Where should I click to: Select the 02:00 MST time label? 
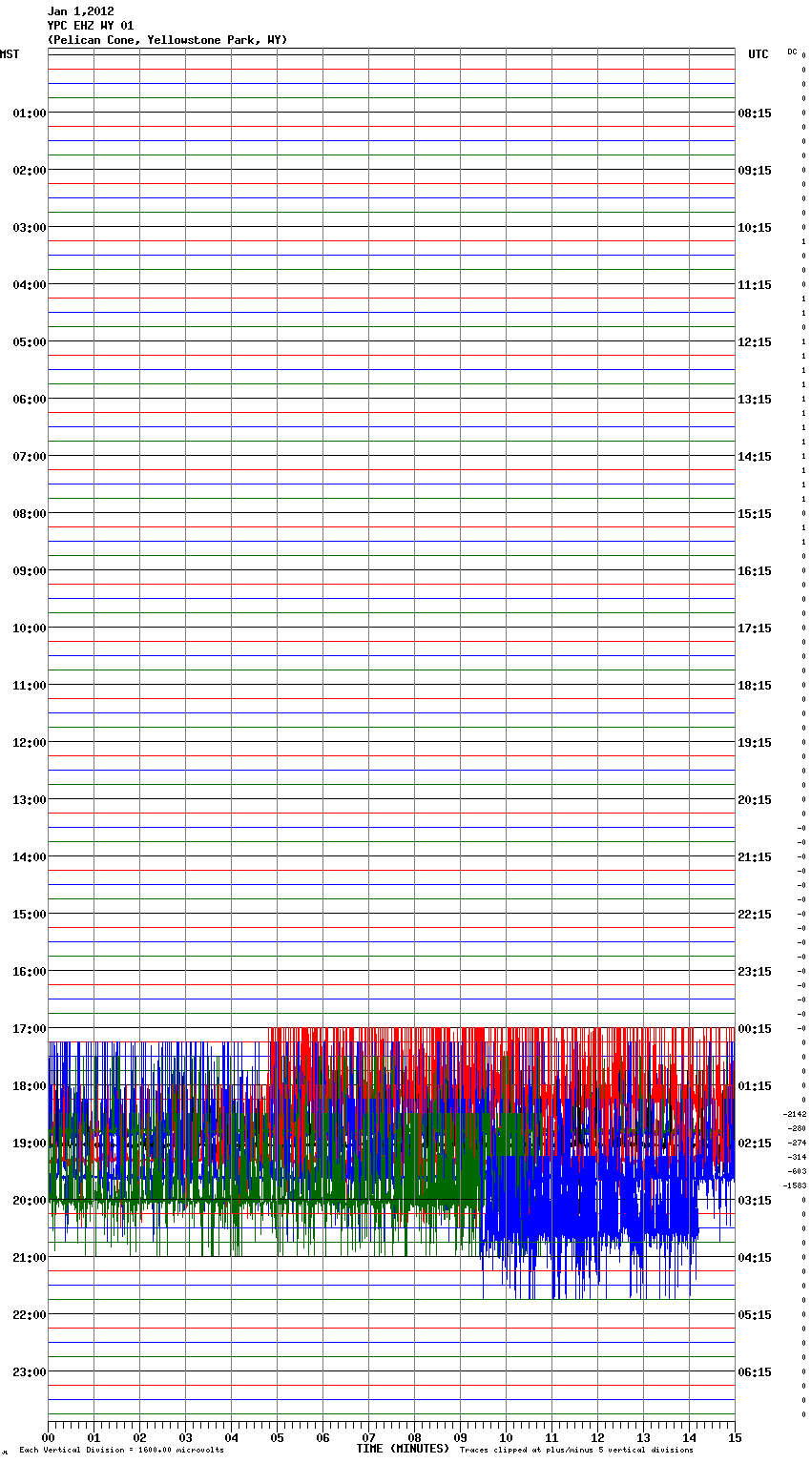30,171
